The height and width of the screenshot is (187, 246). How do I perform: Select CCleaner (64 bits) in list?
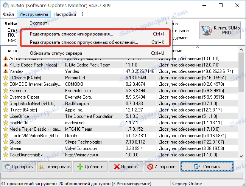coord(25,78)
